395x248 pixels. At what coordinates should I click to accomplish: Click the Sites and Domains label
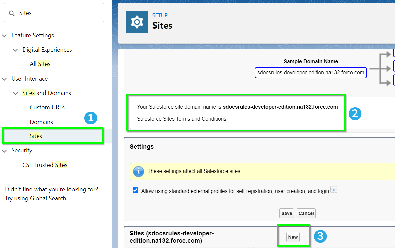click(47, 93)
